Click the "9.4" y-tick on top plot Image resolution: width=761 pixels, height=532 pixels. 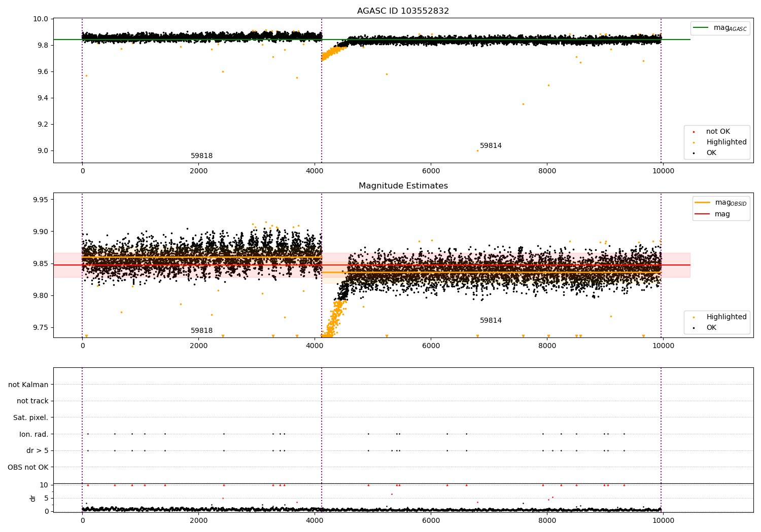pos(43,98)
